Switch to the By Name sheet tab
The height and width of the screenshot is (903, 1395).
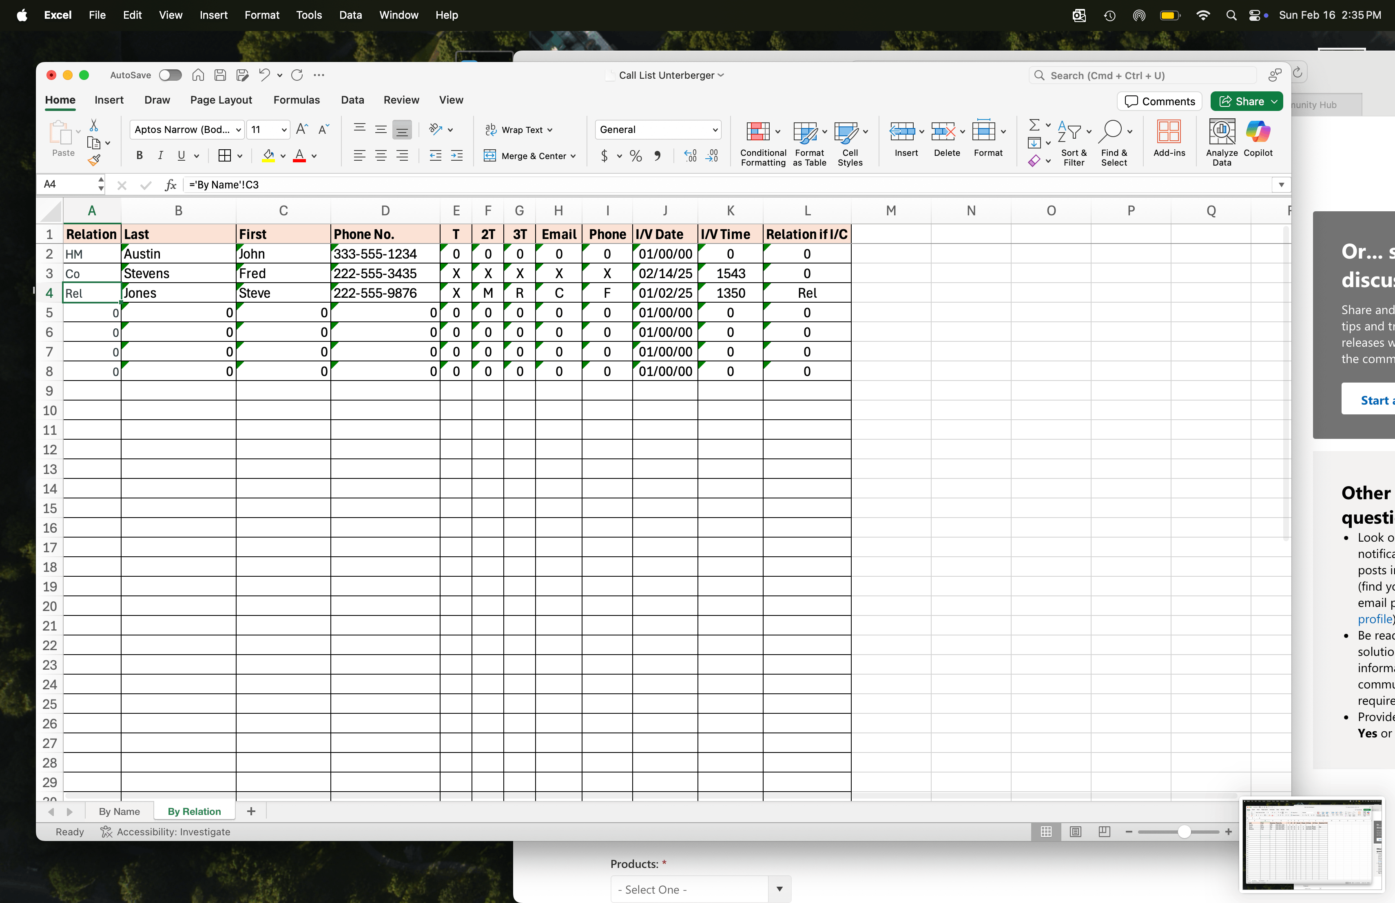[119, 812]
